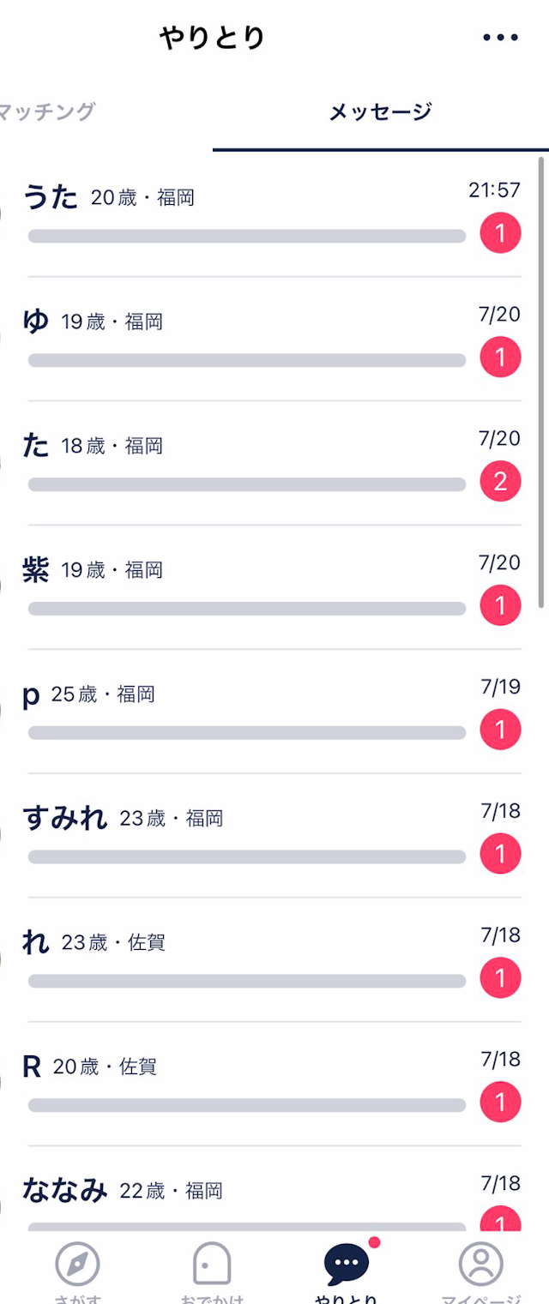Viewport: 549px width, 1304px height.
Task: Tap unread badge on 紫's conversation
Action: point(500,606)
